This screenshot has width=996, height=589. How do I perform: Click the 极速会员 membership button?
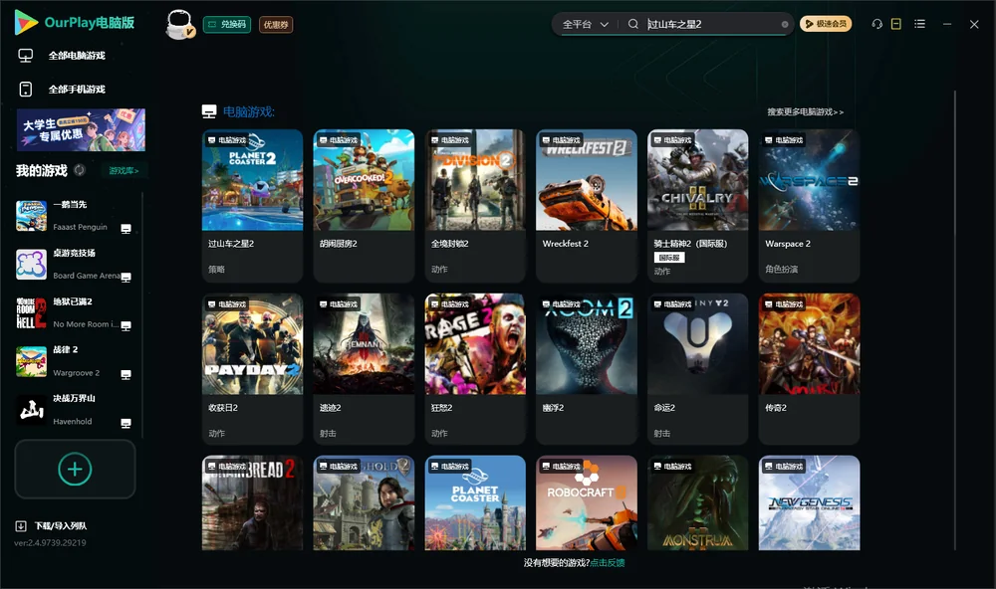(825, 24)
